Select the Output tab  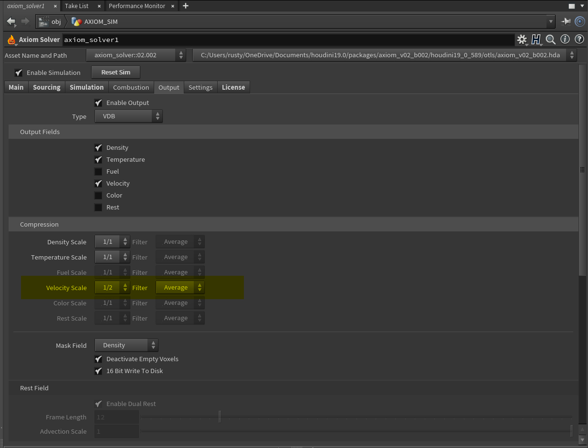click(169, 87)
